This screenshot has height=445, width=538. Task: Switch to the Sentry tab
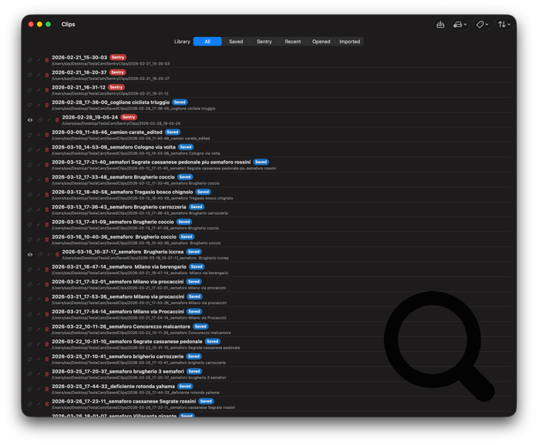point(264,42)
